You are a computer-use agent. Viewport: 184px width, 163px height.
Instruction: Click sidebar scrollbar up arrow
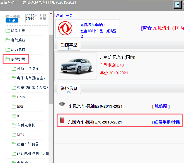(51, 13)
